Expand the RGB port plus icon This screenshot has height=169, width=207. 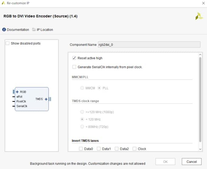coord(17,92)
